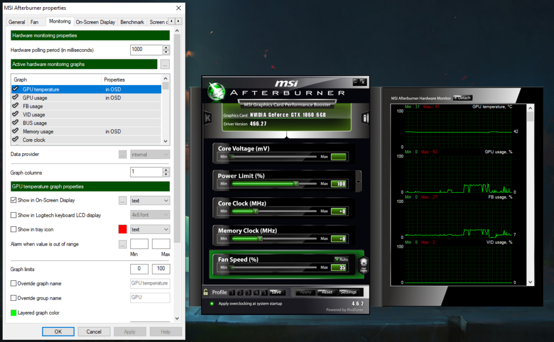Open GPU information with the i icon

[x=366, y=118]
